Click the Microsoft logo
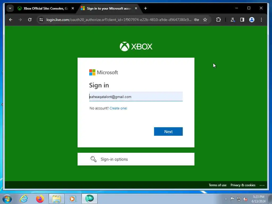Image resolution: width=272 pixels, height=204 pixels. coord(104,72)
